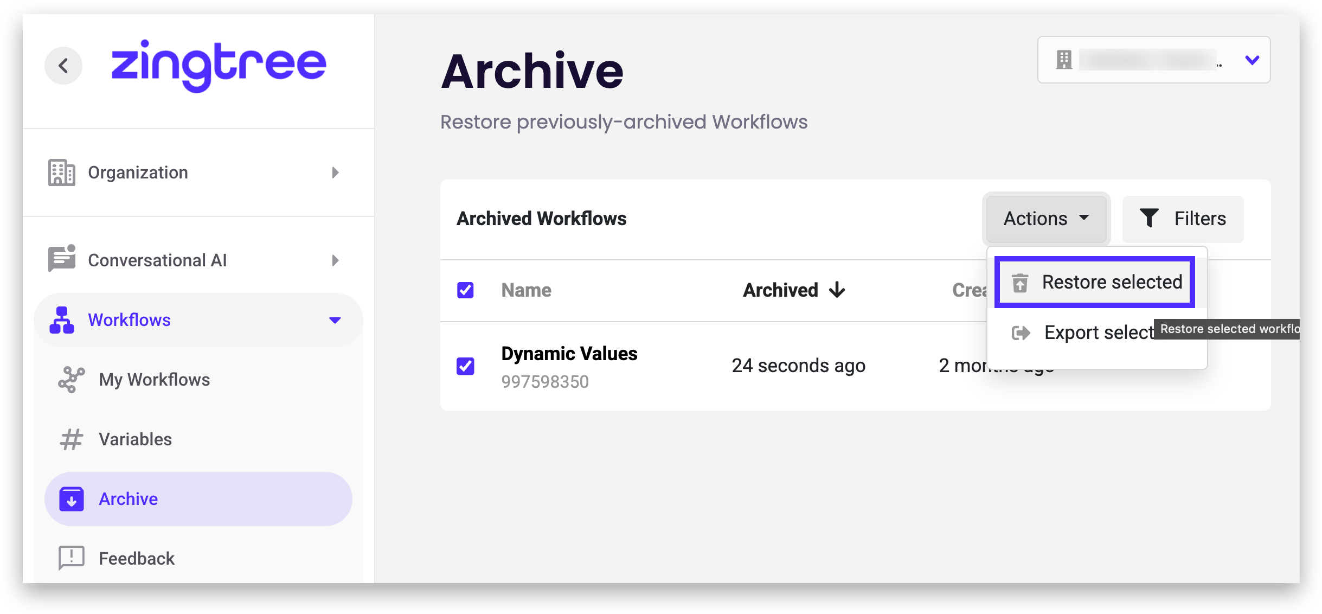Click the Organization building icon
Viewport: 1322px width, 614px height.
pyautogui.click(x=61, y=172)
